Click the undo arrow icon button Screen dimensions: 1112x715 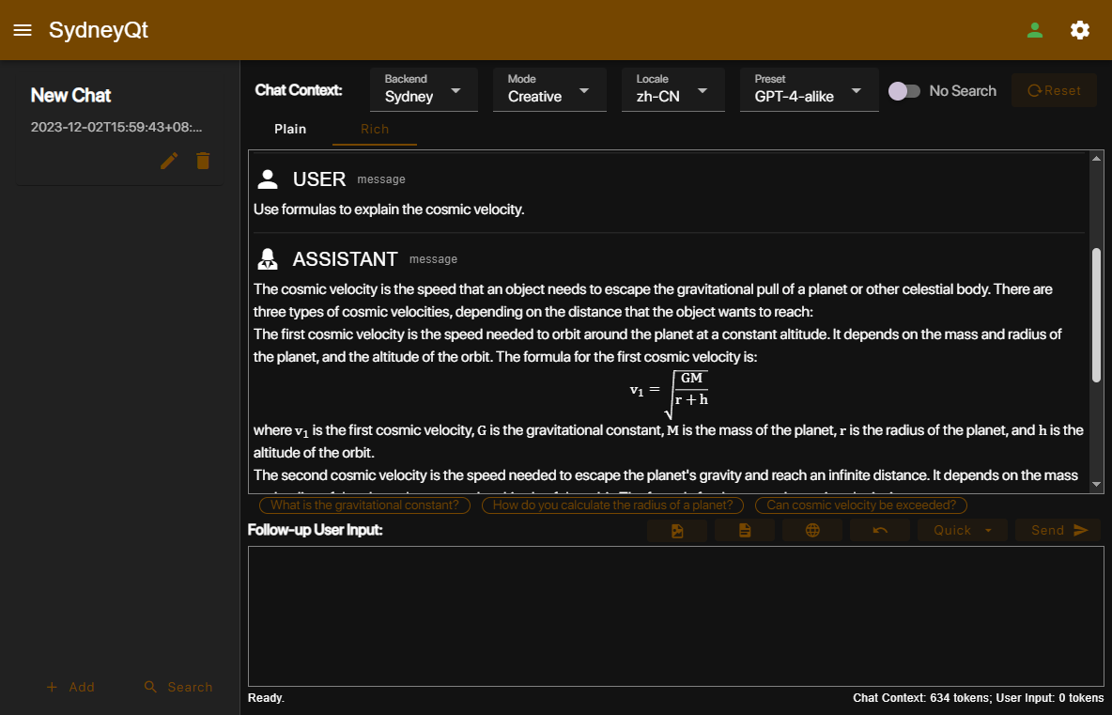click(x=880, y=530)
